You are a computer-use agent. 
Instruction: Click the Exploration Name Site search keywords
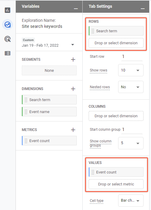point(42,26)
